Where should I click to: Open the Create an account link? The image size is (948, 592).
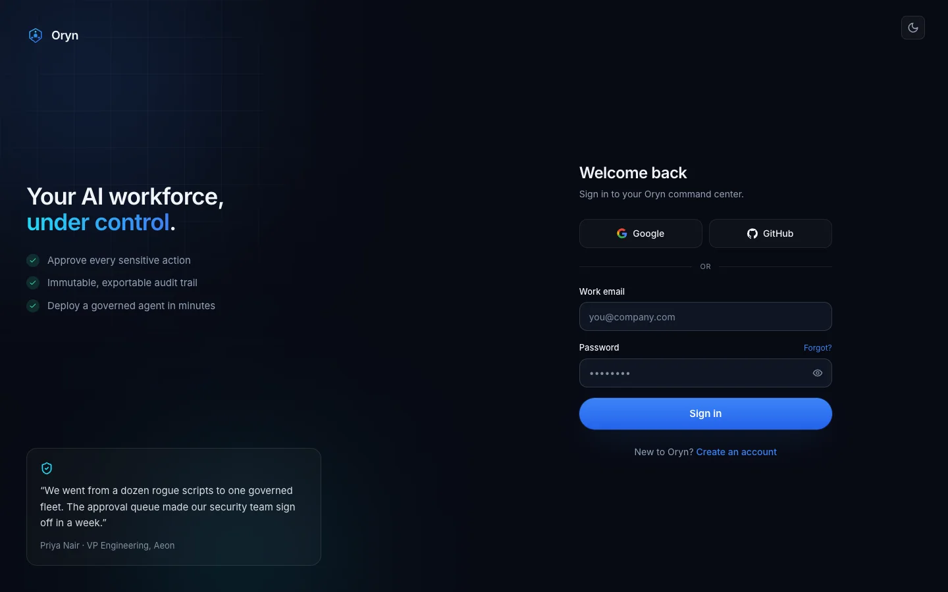tap(736, 452)
